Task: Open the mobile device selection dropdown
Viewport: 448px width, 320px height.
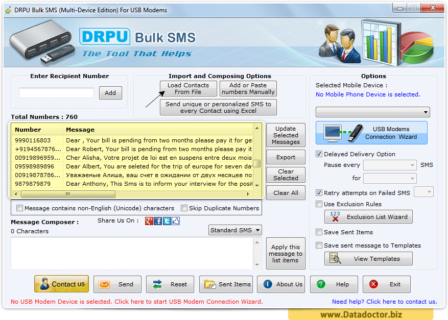Action: click(372, 112)
